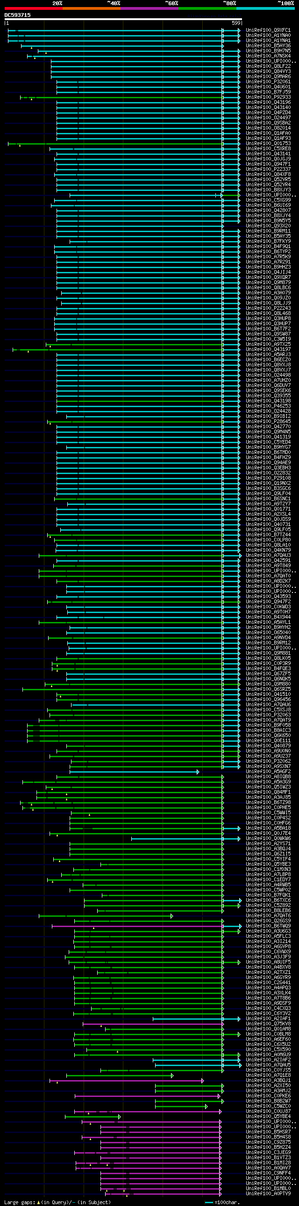
Task: Select the UniRef100_A9U237 label
Action: (268, 757)
